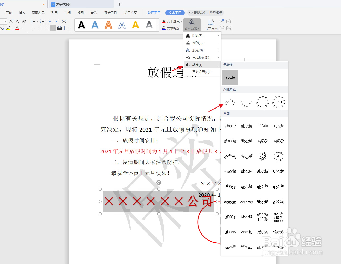This screenshot has height=264, width=341.
Task: Click the 查找命令 search box
Action: (x=206, y=13)
